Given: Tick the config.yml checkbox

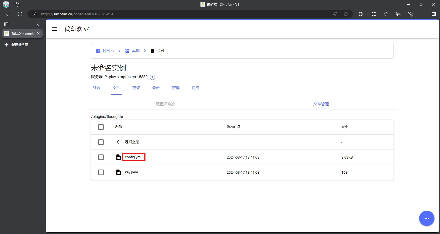Looking at the screenshot, I should point(101,157).
